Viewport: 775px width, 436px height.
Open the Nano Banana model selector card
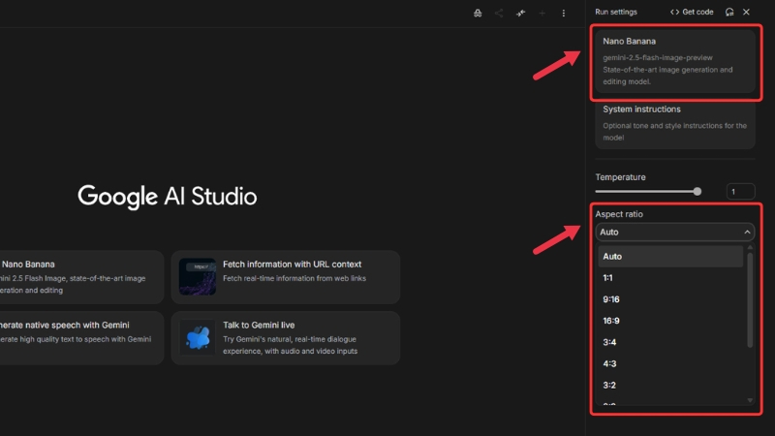click(x=674, y=61)
